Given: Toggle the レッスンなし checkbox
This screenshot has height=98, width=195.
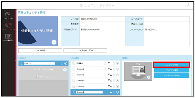Looking at the screenshot, I should 37,77.
